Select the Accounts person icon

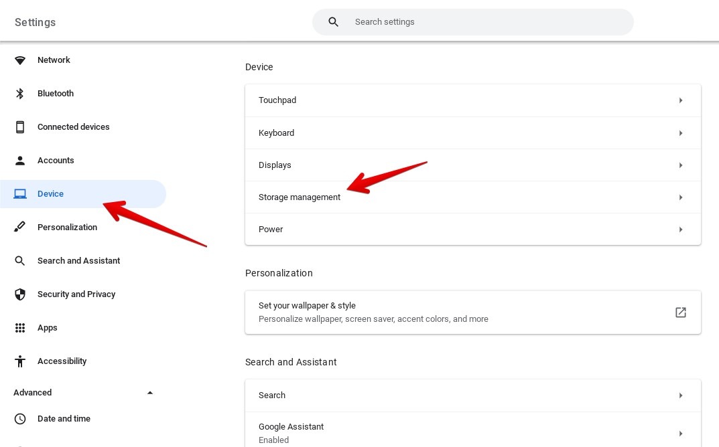click(x=20, y=160)
